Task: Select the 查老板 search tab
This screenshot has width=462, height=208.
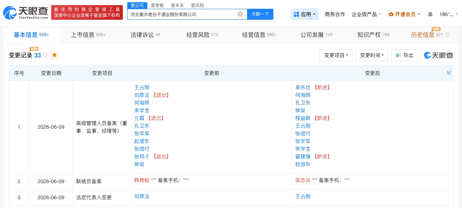Action: [x=157, y=5]
